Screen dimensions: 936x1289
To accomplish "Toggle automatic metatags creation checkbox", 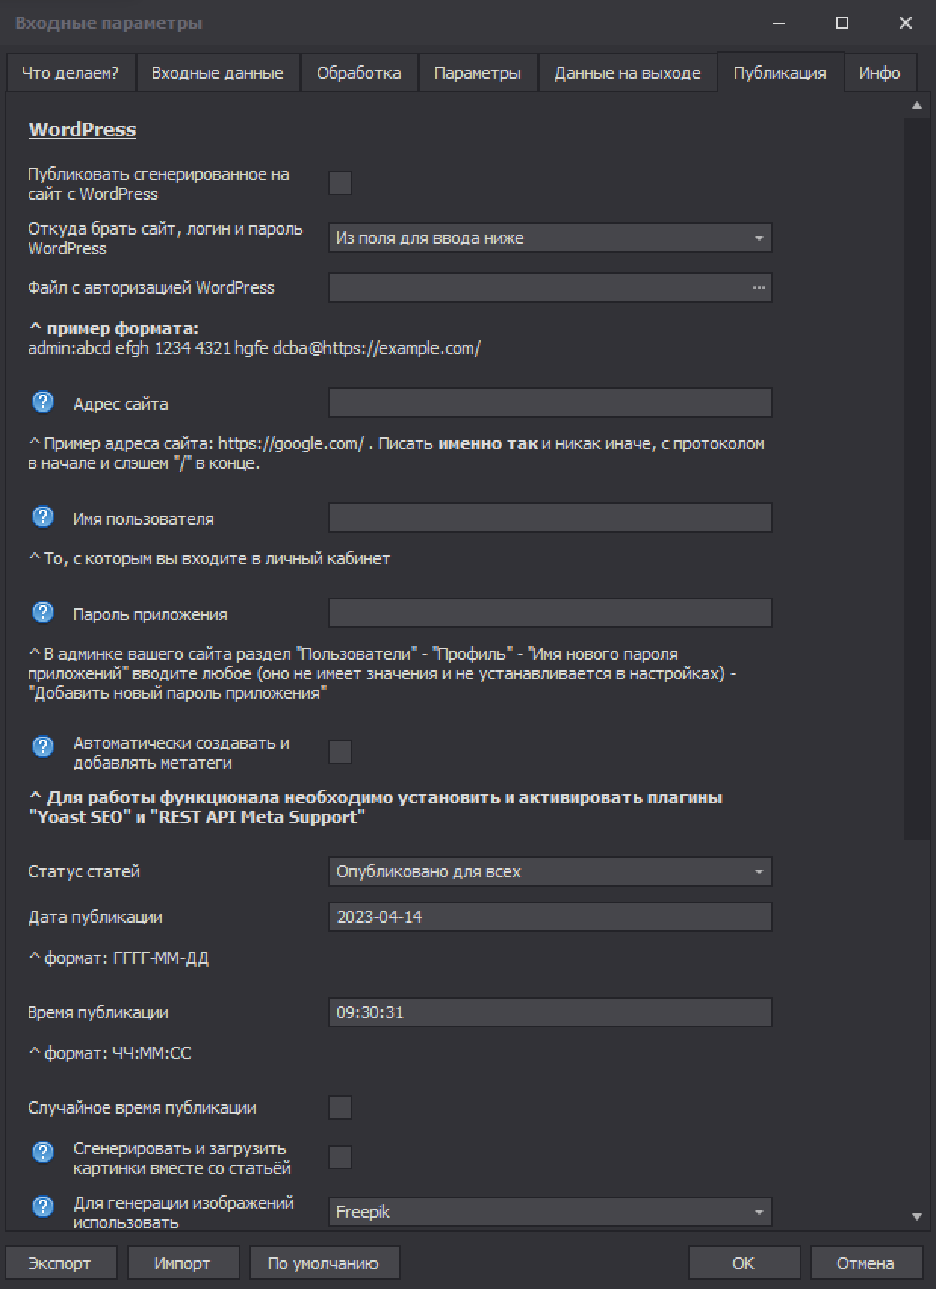I will click(x=340, y=752).
